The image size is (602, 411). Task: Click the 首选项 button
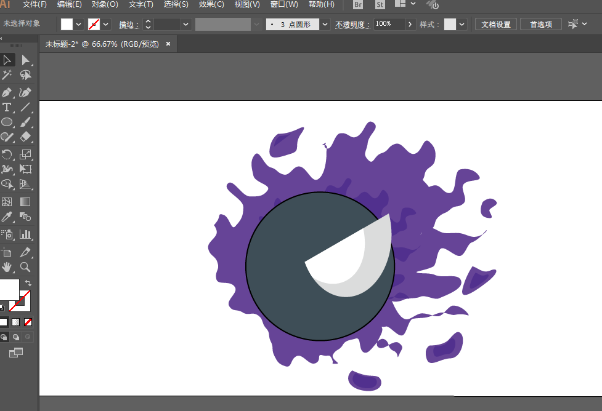click(541, 24)
